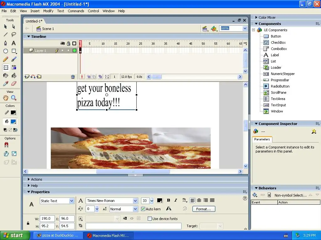Select the Paint Bucket tool
Image resolution: width=321 pixels, height=240 pixels.
pos(14,76)
